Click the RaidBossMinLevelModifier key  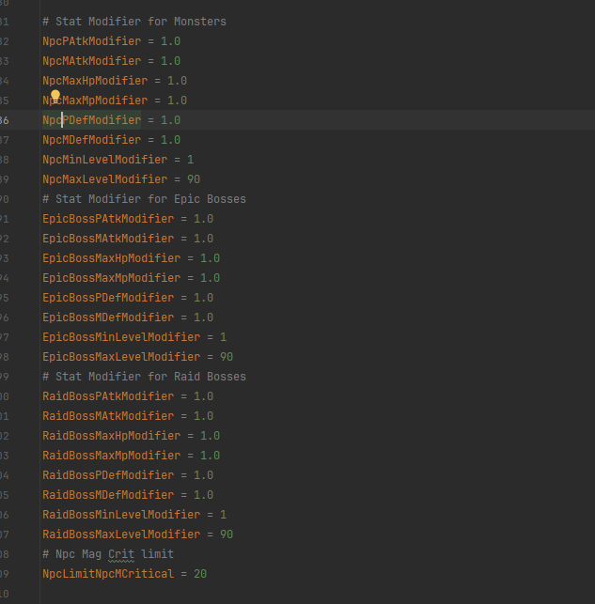121,515
